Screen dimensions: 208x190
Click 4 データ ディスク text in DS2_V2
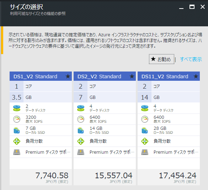click(100, 108)
